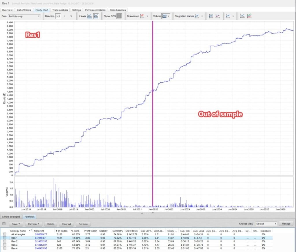Click the Drawdown chart icon
The height and width of the screenshot is (252, 296).
point(142,16)
